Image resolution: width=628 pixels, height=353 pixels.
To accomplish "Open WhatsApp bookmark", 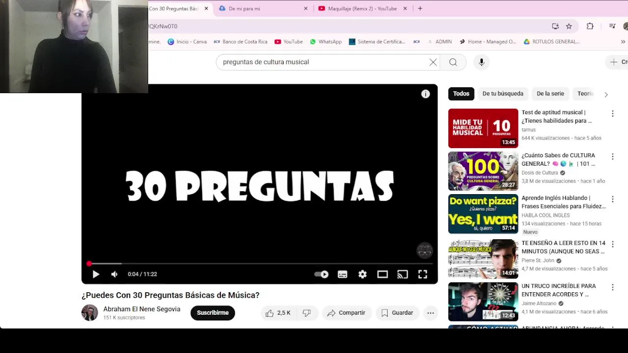I will 325,42.
